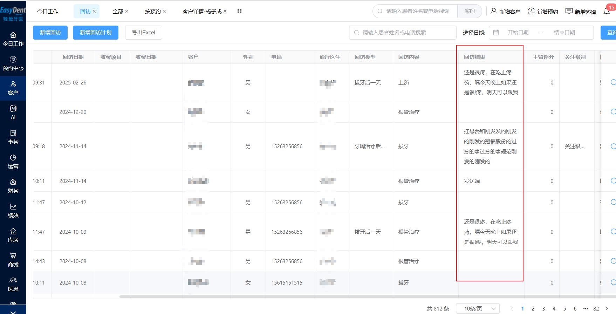Close the 客户详情-杨子成 tab
Viewport: 616px width, 314px height.
pos(225,11)
